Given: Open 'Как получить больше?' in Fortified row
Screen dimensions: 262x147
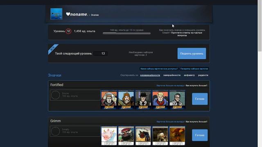Looking at the screenshot, I should (196, 85).
